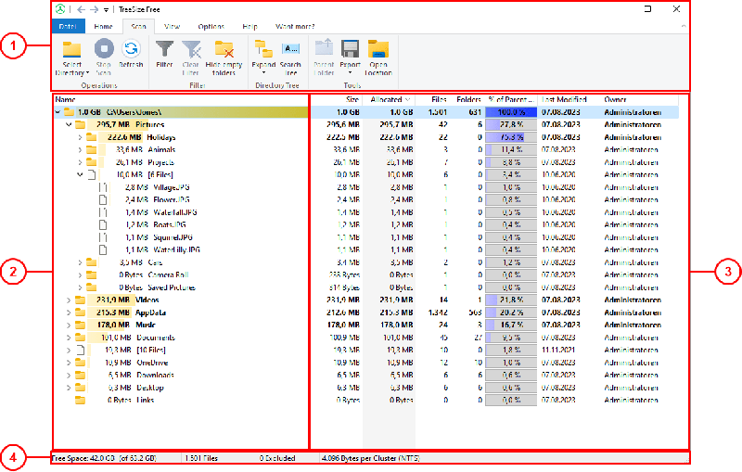Expand the Holidays folder node

[81, 136]
